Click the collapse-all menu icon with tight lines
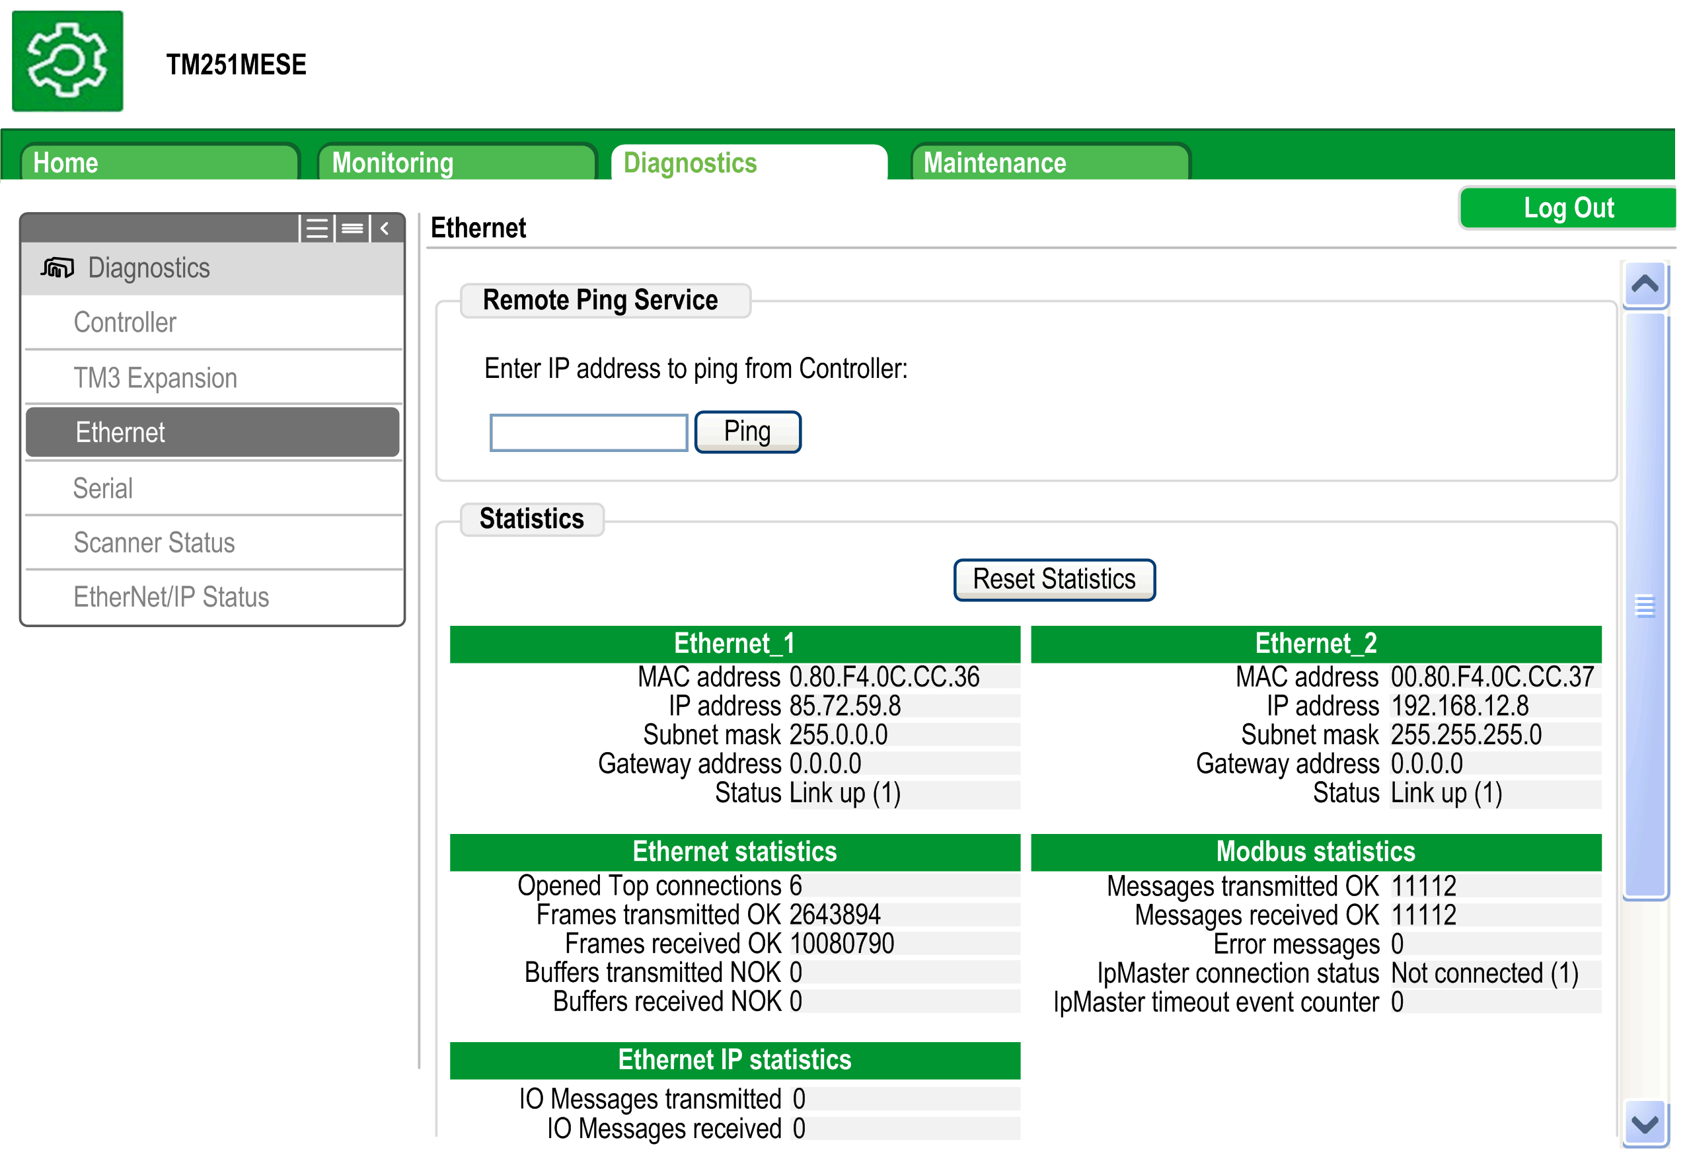This screenshot has height=1171, width=1685. pos(352,229)
